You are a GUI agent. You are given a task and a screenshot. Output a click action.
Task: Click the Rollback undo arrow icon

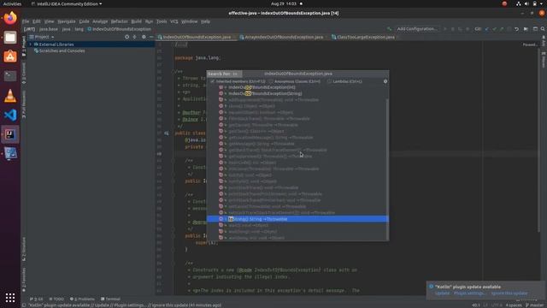point(516,29)
